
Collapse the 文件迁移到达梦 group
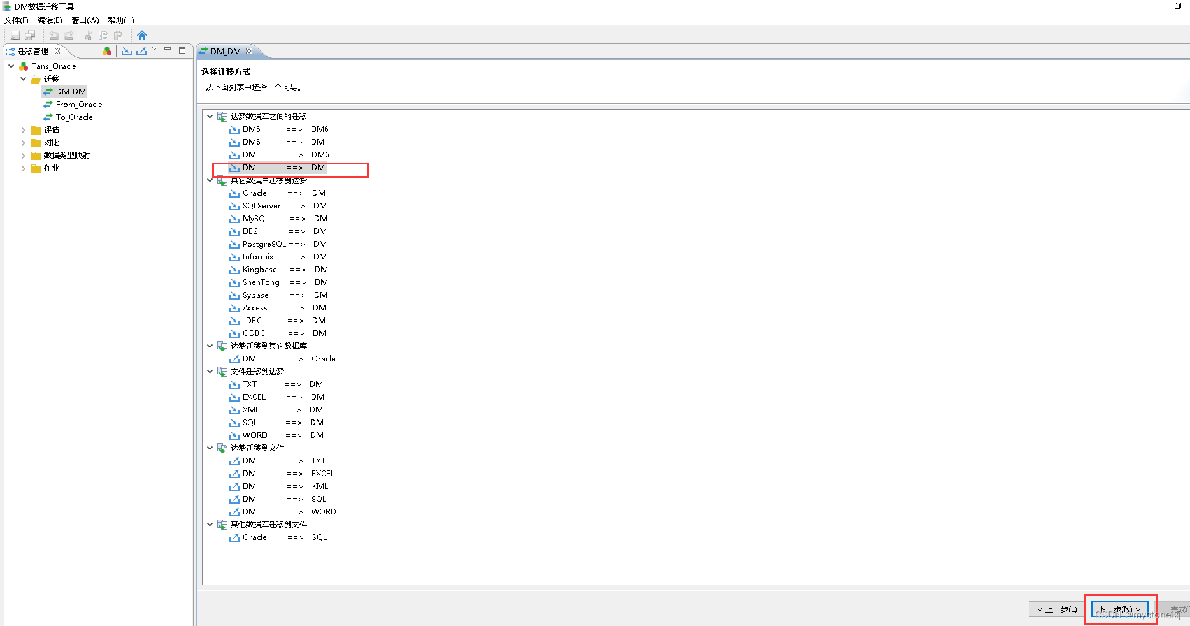pyautogui.click(x=210, y=372)
